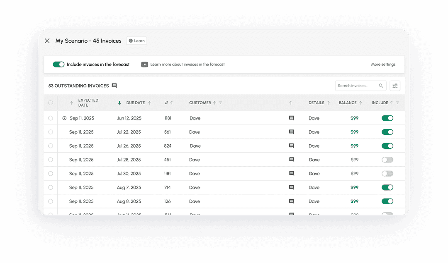Open the Customer column filter
The image size is (448, 263).
click(x=221, y=103)
